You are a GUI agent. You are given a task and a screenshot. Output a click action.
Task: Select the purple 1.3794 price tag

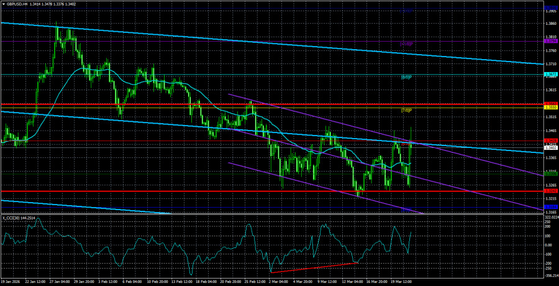tap(550, 41)
